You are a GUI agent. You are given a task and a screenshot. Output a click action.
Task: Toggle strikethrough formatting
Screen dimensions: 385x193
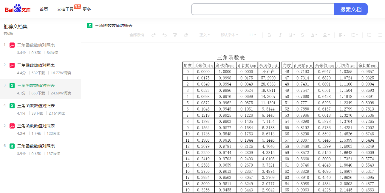point(302,35)
